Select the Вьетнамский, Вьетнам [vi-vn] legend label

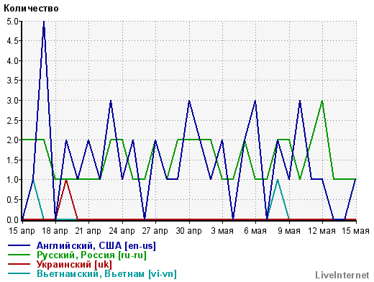(x=106, y=274)
